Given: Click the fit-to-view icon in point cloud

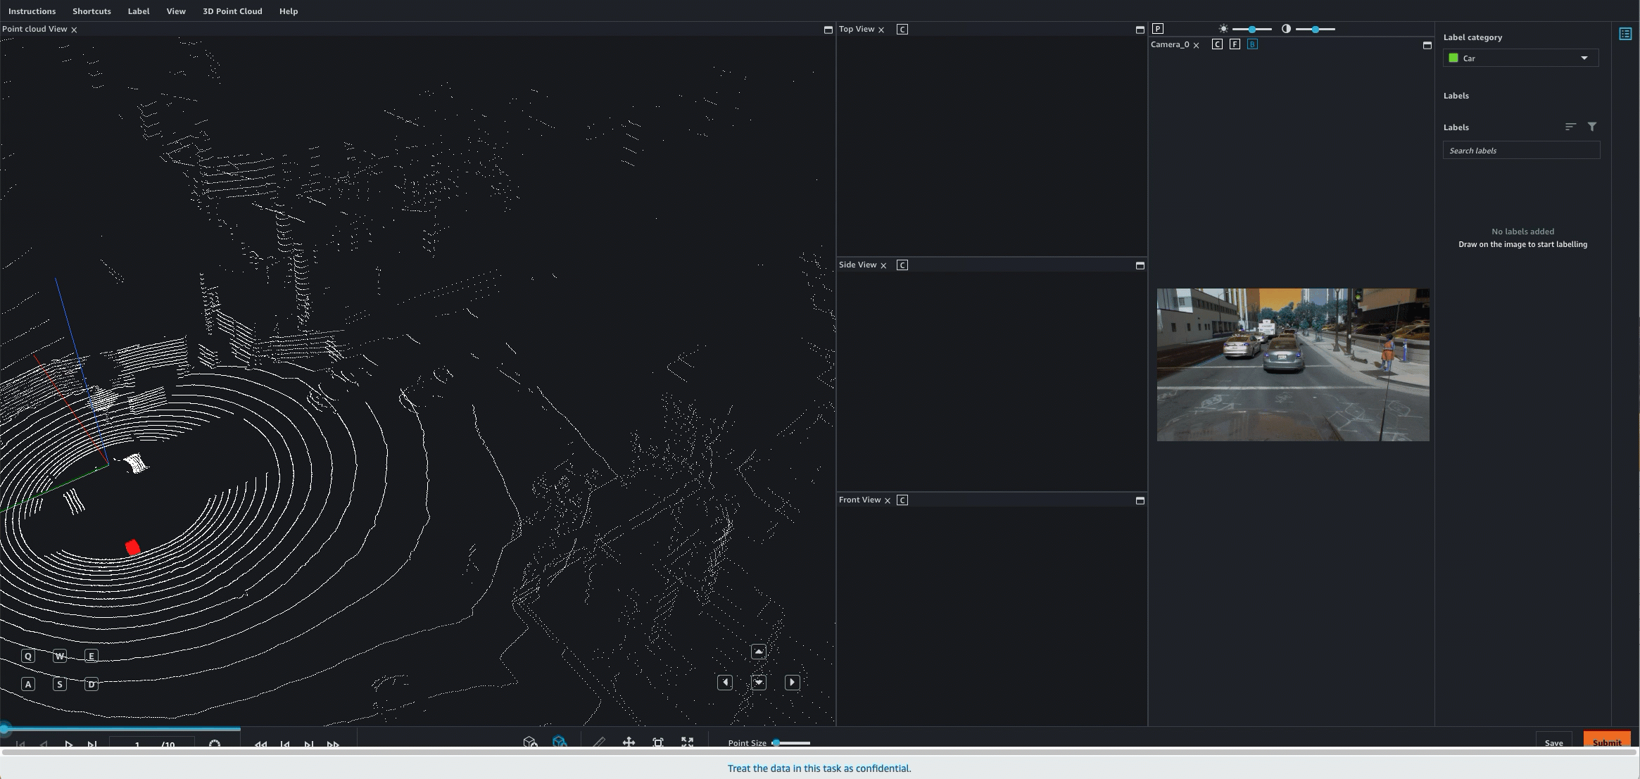Looking at the screenshot, I should 686,743.
